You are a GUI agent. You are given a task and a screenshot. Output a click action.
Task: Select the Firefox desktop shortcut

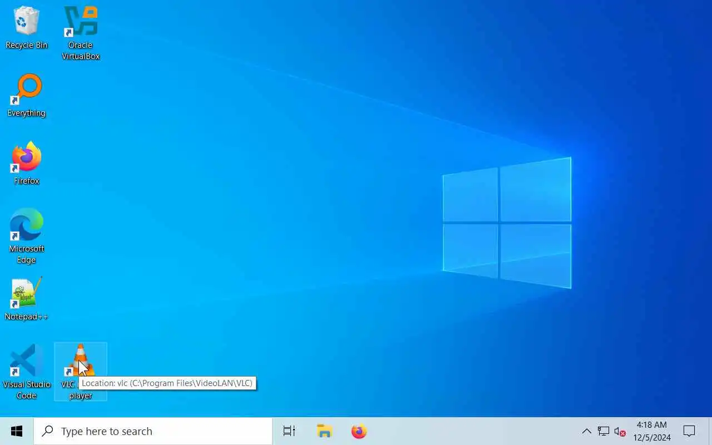coord(26,163)
